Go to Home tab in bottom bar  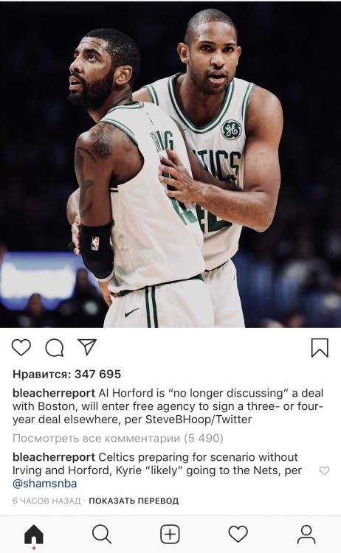[x=34, y=535]
